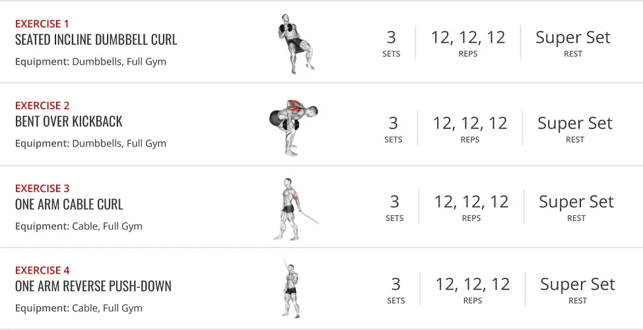Open the One Arm Reverse Push-Down illustration

tap(290, 288)
